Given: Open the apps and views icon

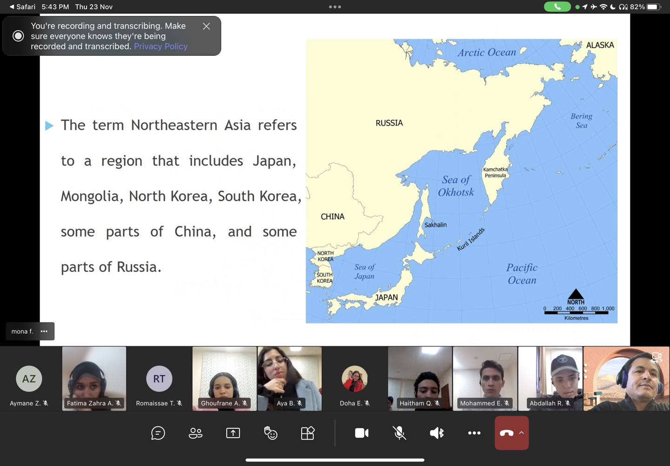Looking at the screenshot, I should tap(308, 433).
